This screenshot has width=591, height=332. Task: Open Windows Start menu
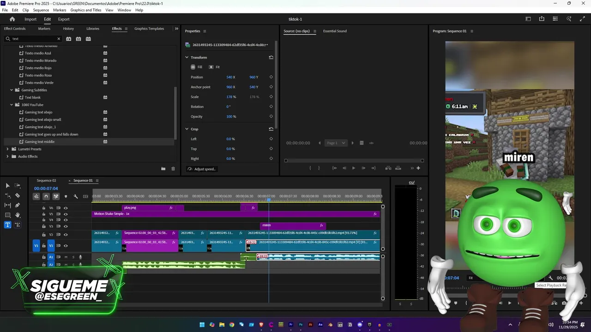point(202,325)
